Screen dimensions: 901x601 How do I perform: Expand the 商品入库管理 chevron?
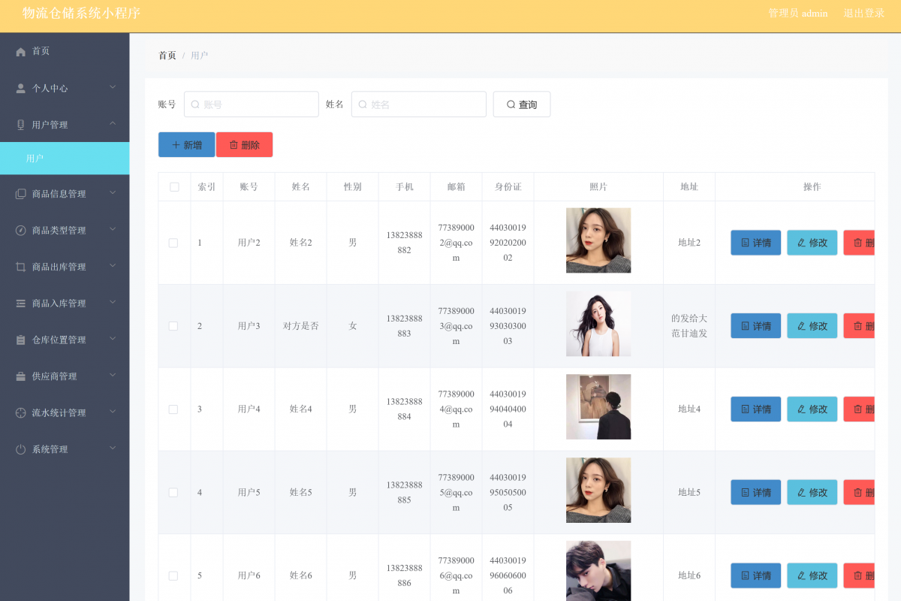pyautogui.click(x=113, y=303)
